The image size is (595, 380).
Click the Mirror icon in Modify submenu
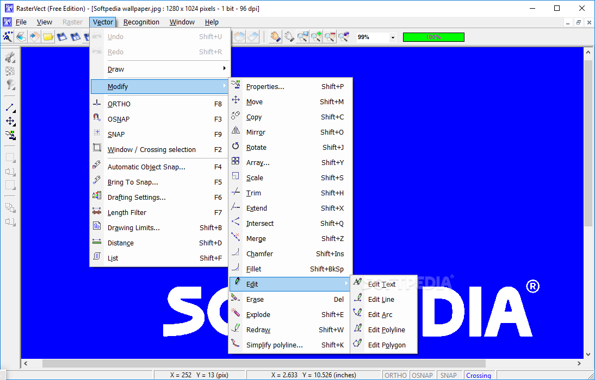click(235, 131)
